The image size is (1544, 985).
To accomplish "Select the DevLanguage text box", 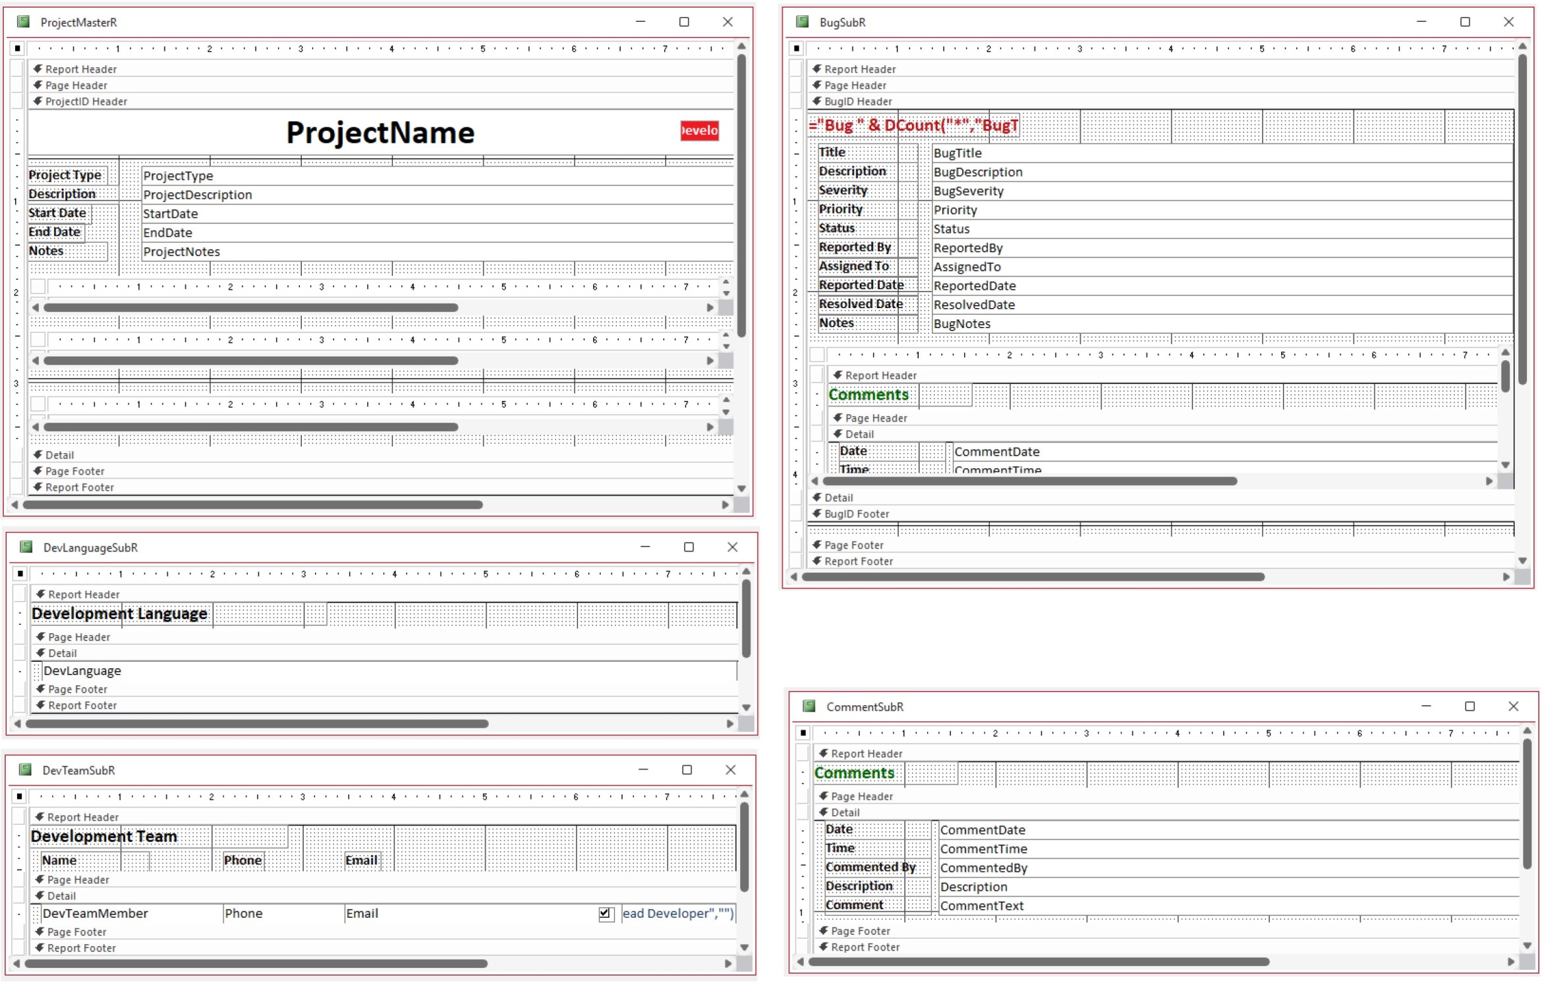I will click(389, 671).
